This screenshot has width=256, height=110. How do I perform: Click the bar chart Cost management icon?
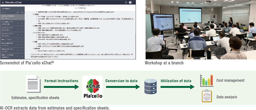coord(206,80)
